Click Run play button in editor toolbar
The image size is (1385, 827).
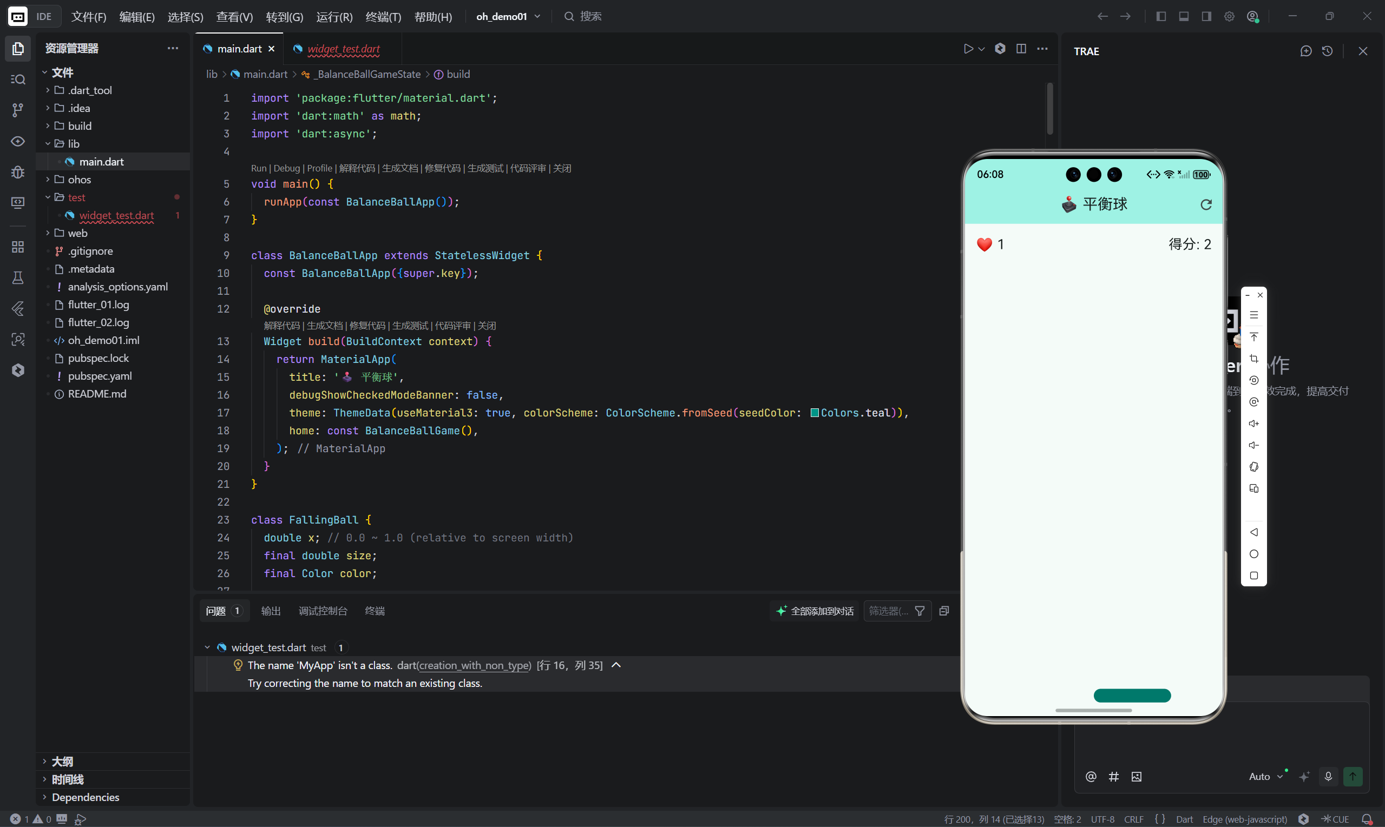click(968, 49)
